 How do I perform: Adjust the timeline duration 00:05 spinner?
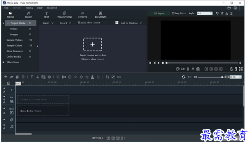point(235,77)
